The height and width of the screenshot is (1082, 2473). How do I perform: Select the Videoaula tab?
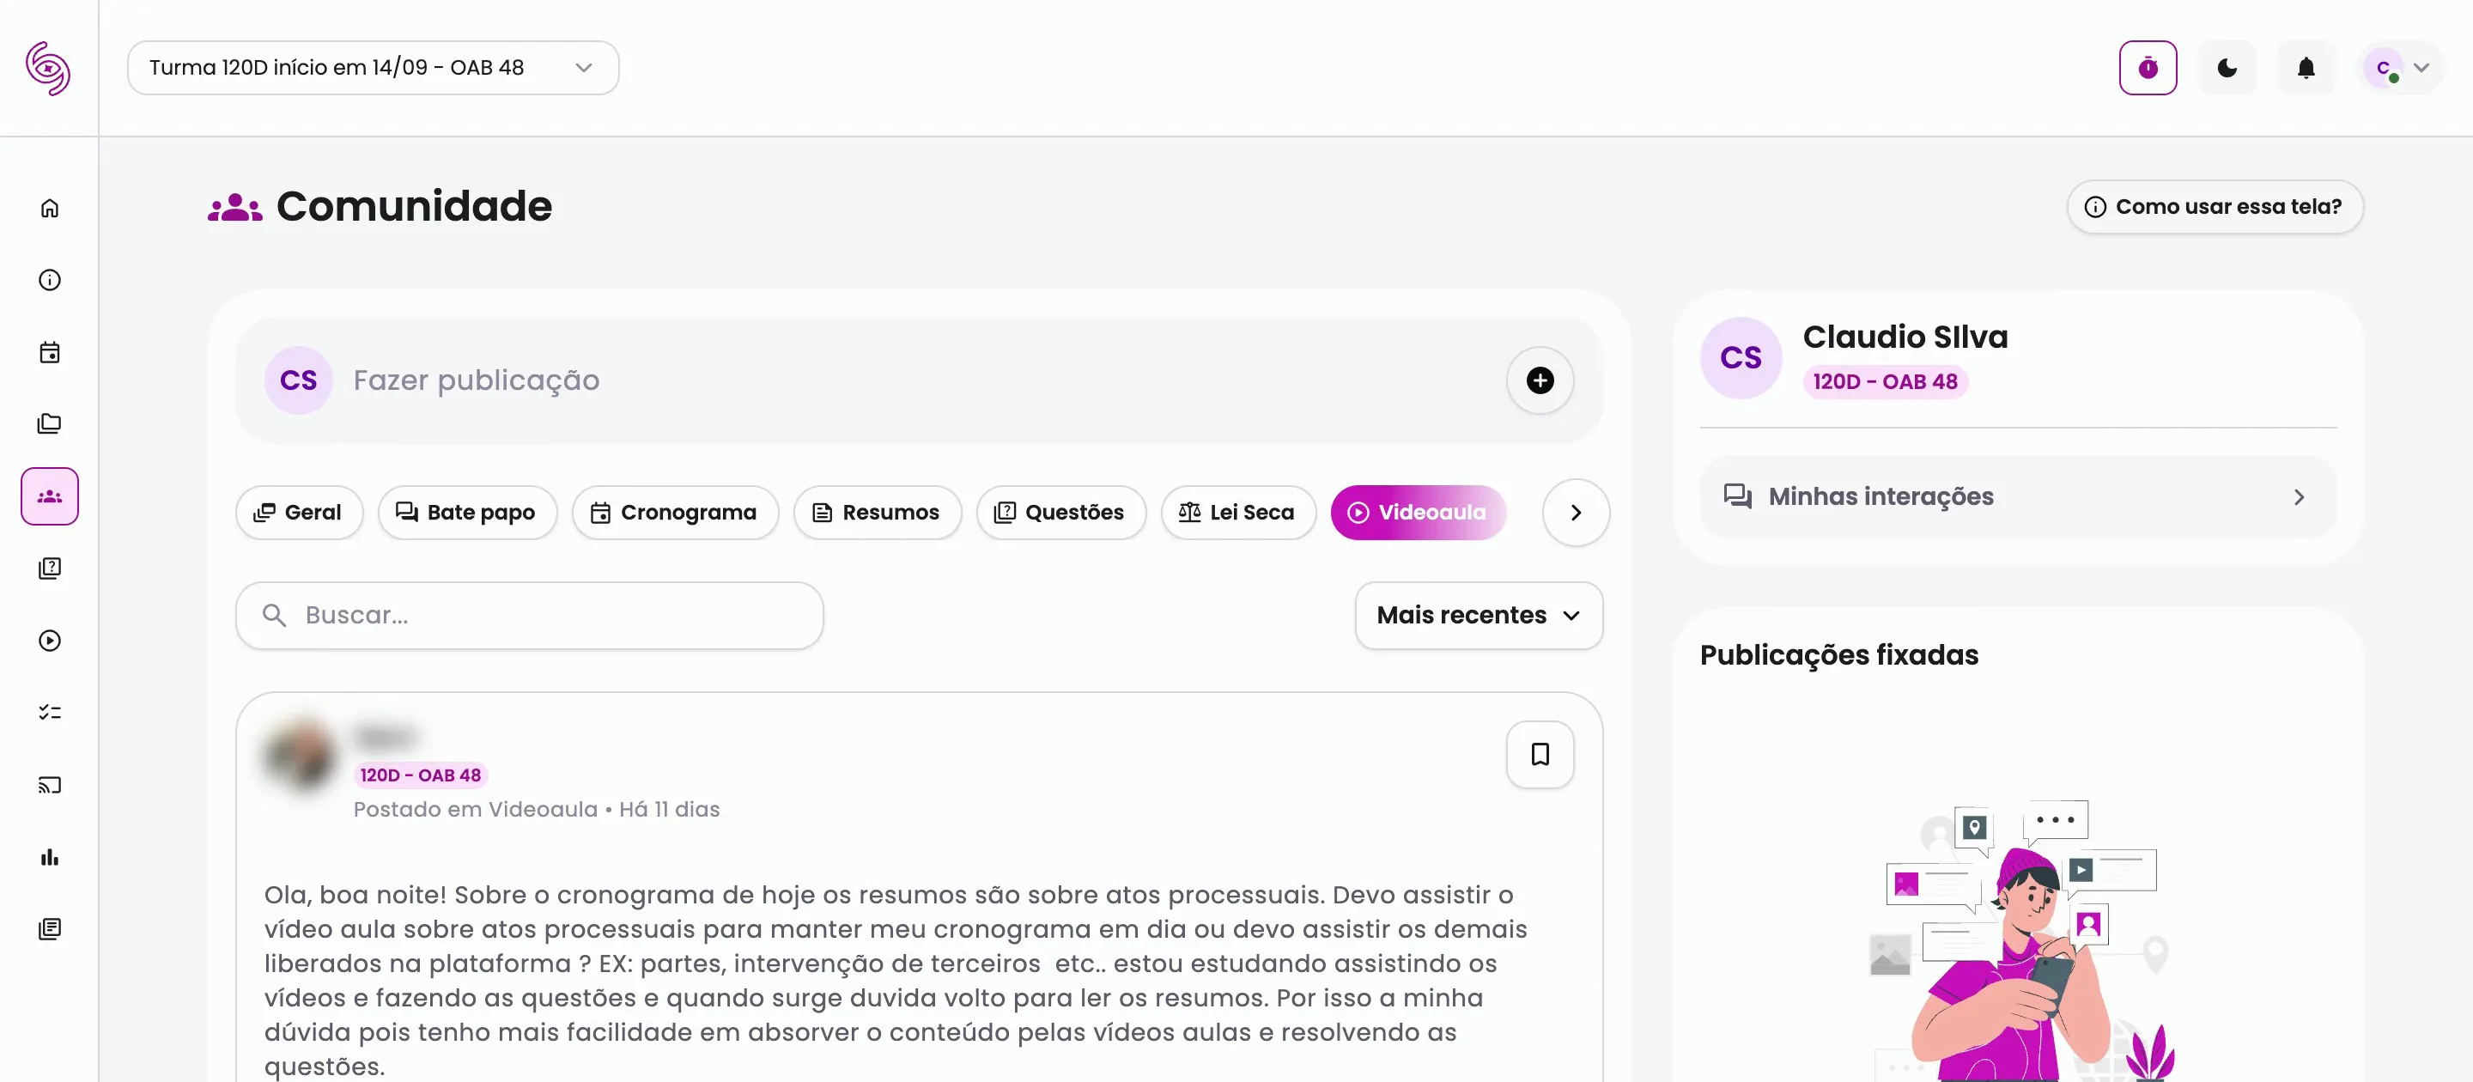point(1418,513)
